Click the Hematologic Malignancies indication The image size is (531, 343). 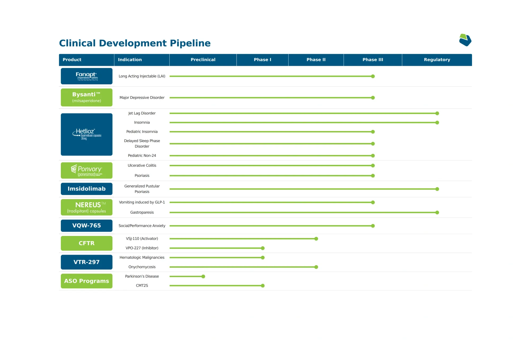coord(142,257)
